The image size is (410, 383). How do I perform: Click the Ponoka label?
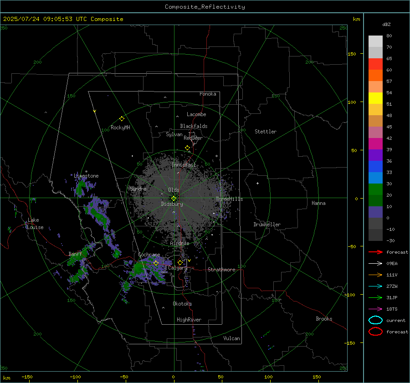[208, 94]
